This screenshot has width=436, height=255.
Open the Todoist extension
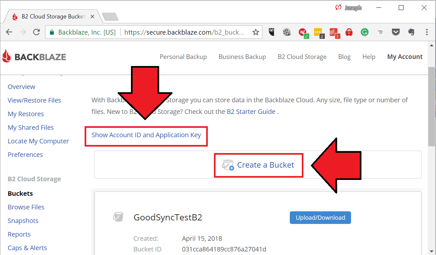point(334,32)
